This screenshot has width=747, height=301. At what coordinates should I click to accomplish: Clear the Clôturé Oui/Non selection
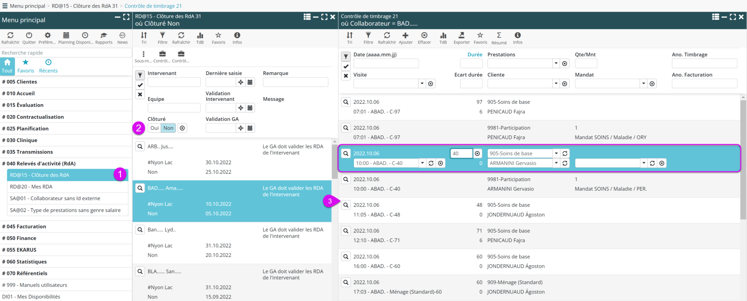pos(182,128)
